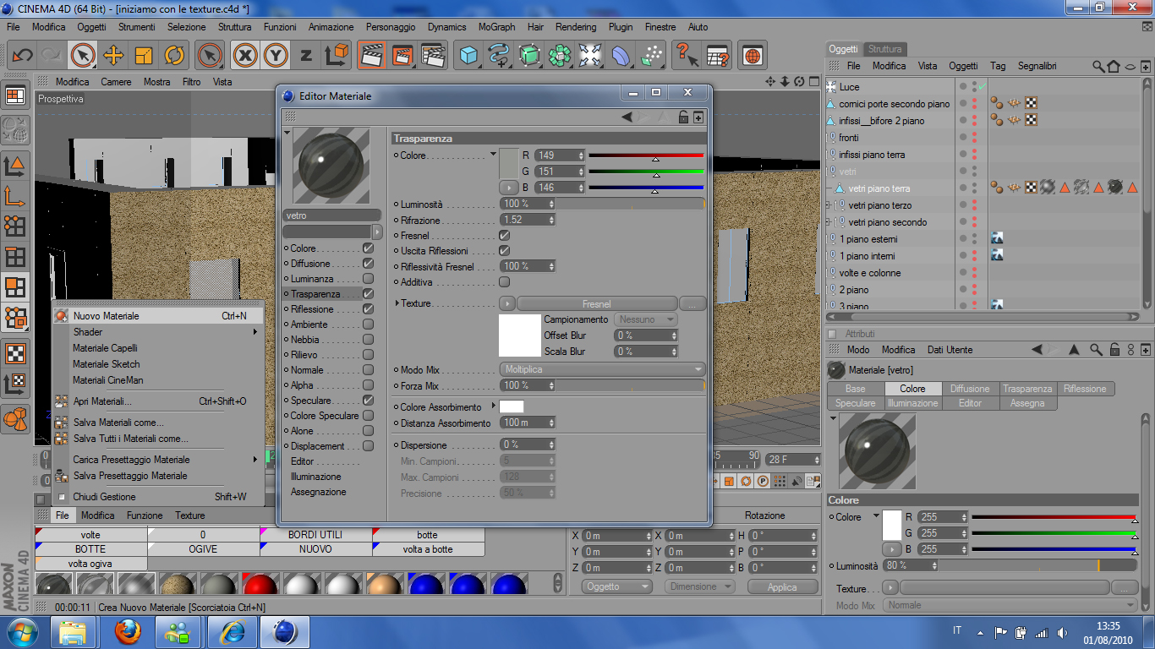Open Assegnazione page in Material Editor
Screen dimensions: 1155x649
coord(319,492)
